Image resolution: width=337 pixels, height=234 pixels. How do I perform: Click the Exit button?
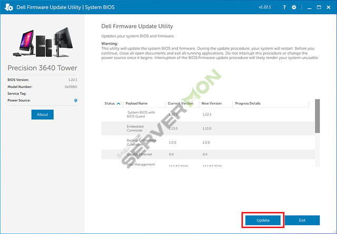click(x=302, y=220)
